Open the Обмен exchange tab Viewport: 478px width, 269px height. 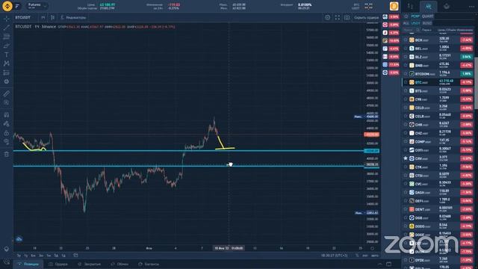pyautogui.click(x=119, y=264)
